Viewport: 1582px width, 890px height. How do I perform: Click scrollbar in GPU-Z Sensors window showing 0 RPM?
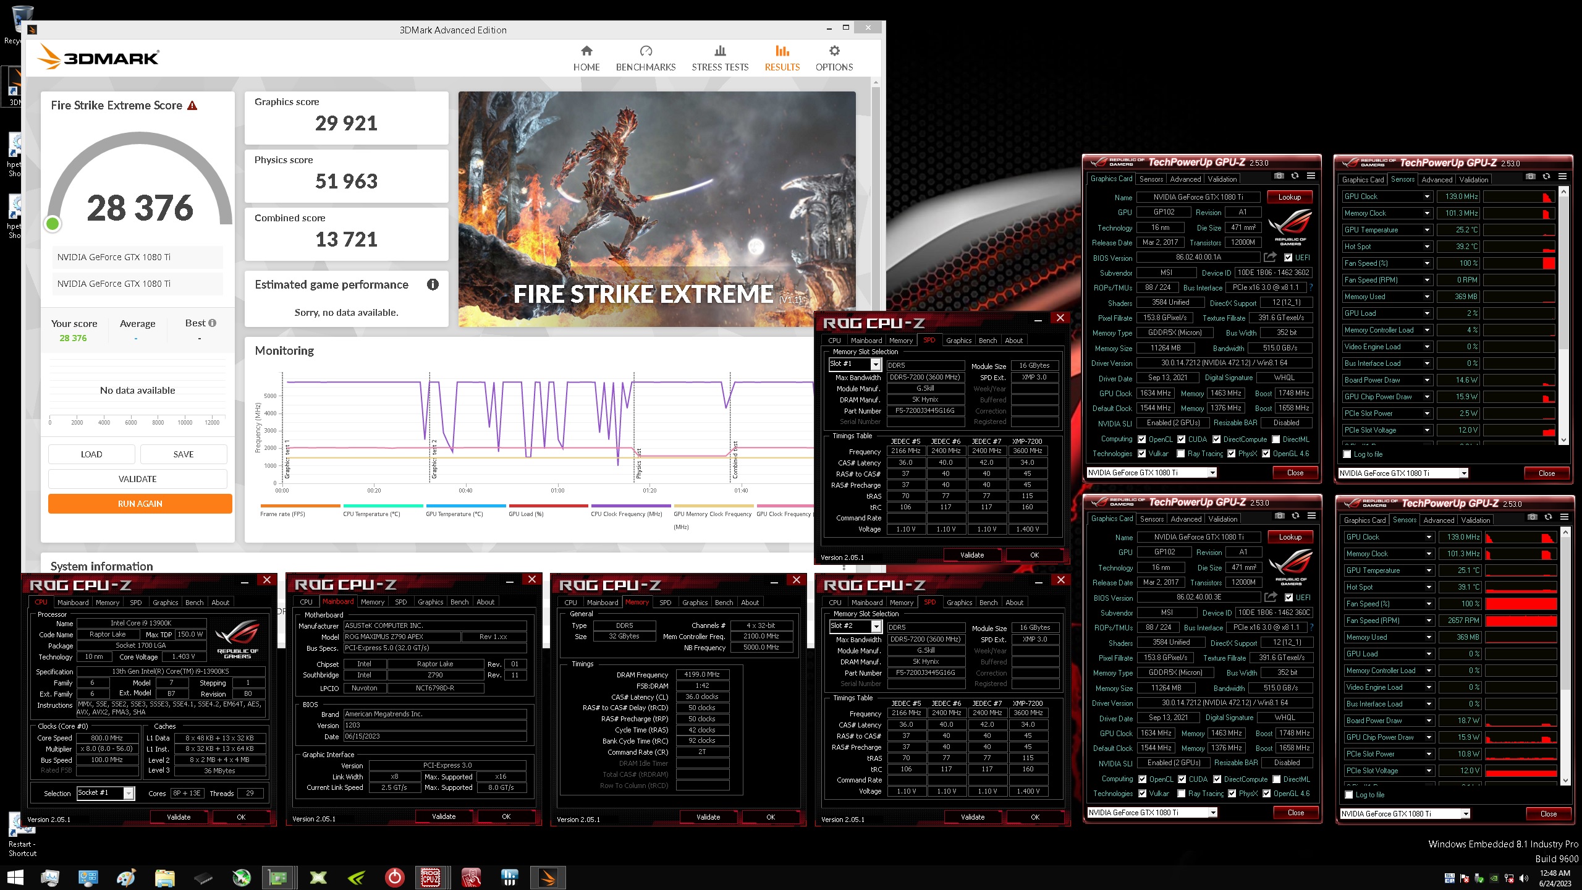coord(1563,315)
